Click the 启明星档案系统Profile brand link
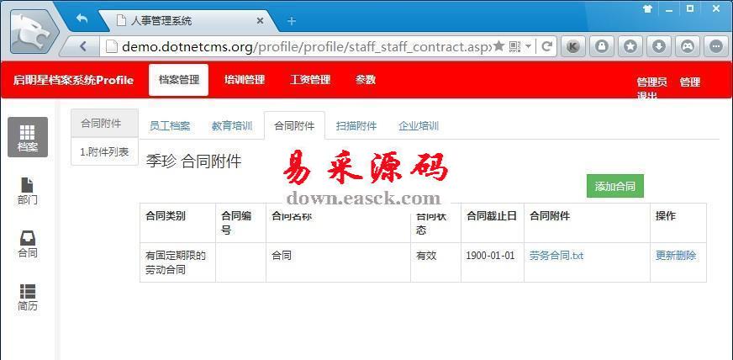 (73, 80)
